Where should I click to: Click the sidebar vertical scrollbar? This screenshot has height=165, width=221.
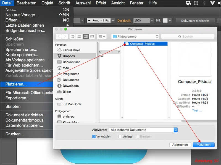98,61
